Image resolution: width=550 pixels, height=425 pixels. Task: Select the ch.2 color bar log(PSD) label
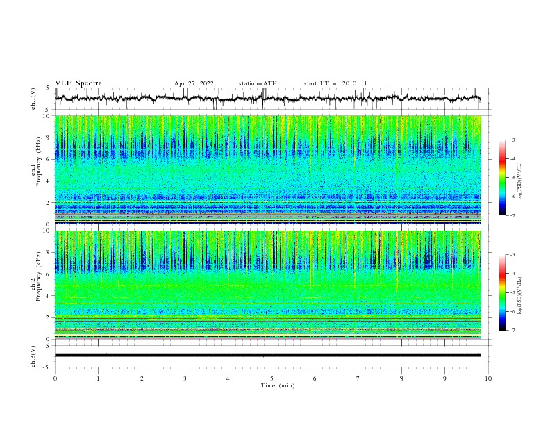click(520, 296)
